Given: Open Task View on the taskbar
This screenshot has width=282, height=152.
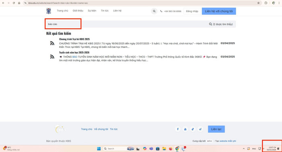Looking at the screenshot, I should (x=138, y=149).
